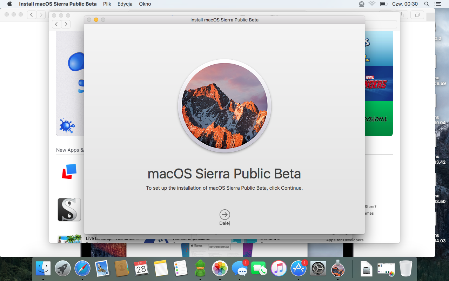Open Messages bubble icon in Dock
This screenshot has height=281, width=449.
pos(240,269)
